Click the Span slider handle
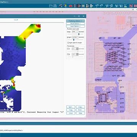Viewport: 137px width, 137px height. coord(79,34)
